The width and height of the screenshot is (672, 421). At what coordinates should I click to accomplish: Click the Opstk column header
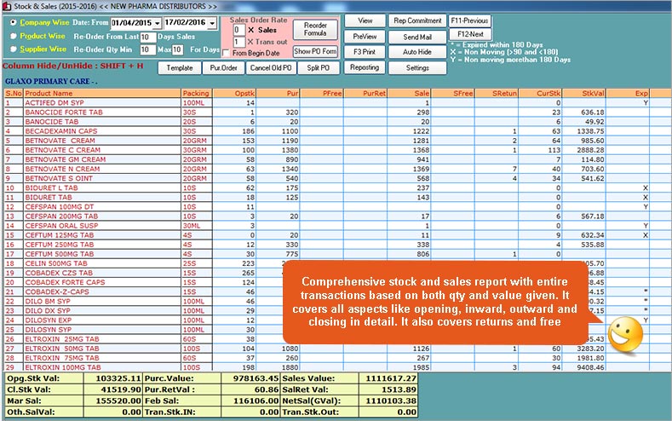[x=234, y=93]
